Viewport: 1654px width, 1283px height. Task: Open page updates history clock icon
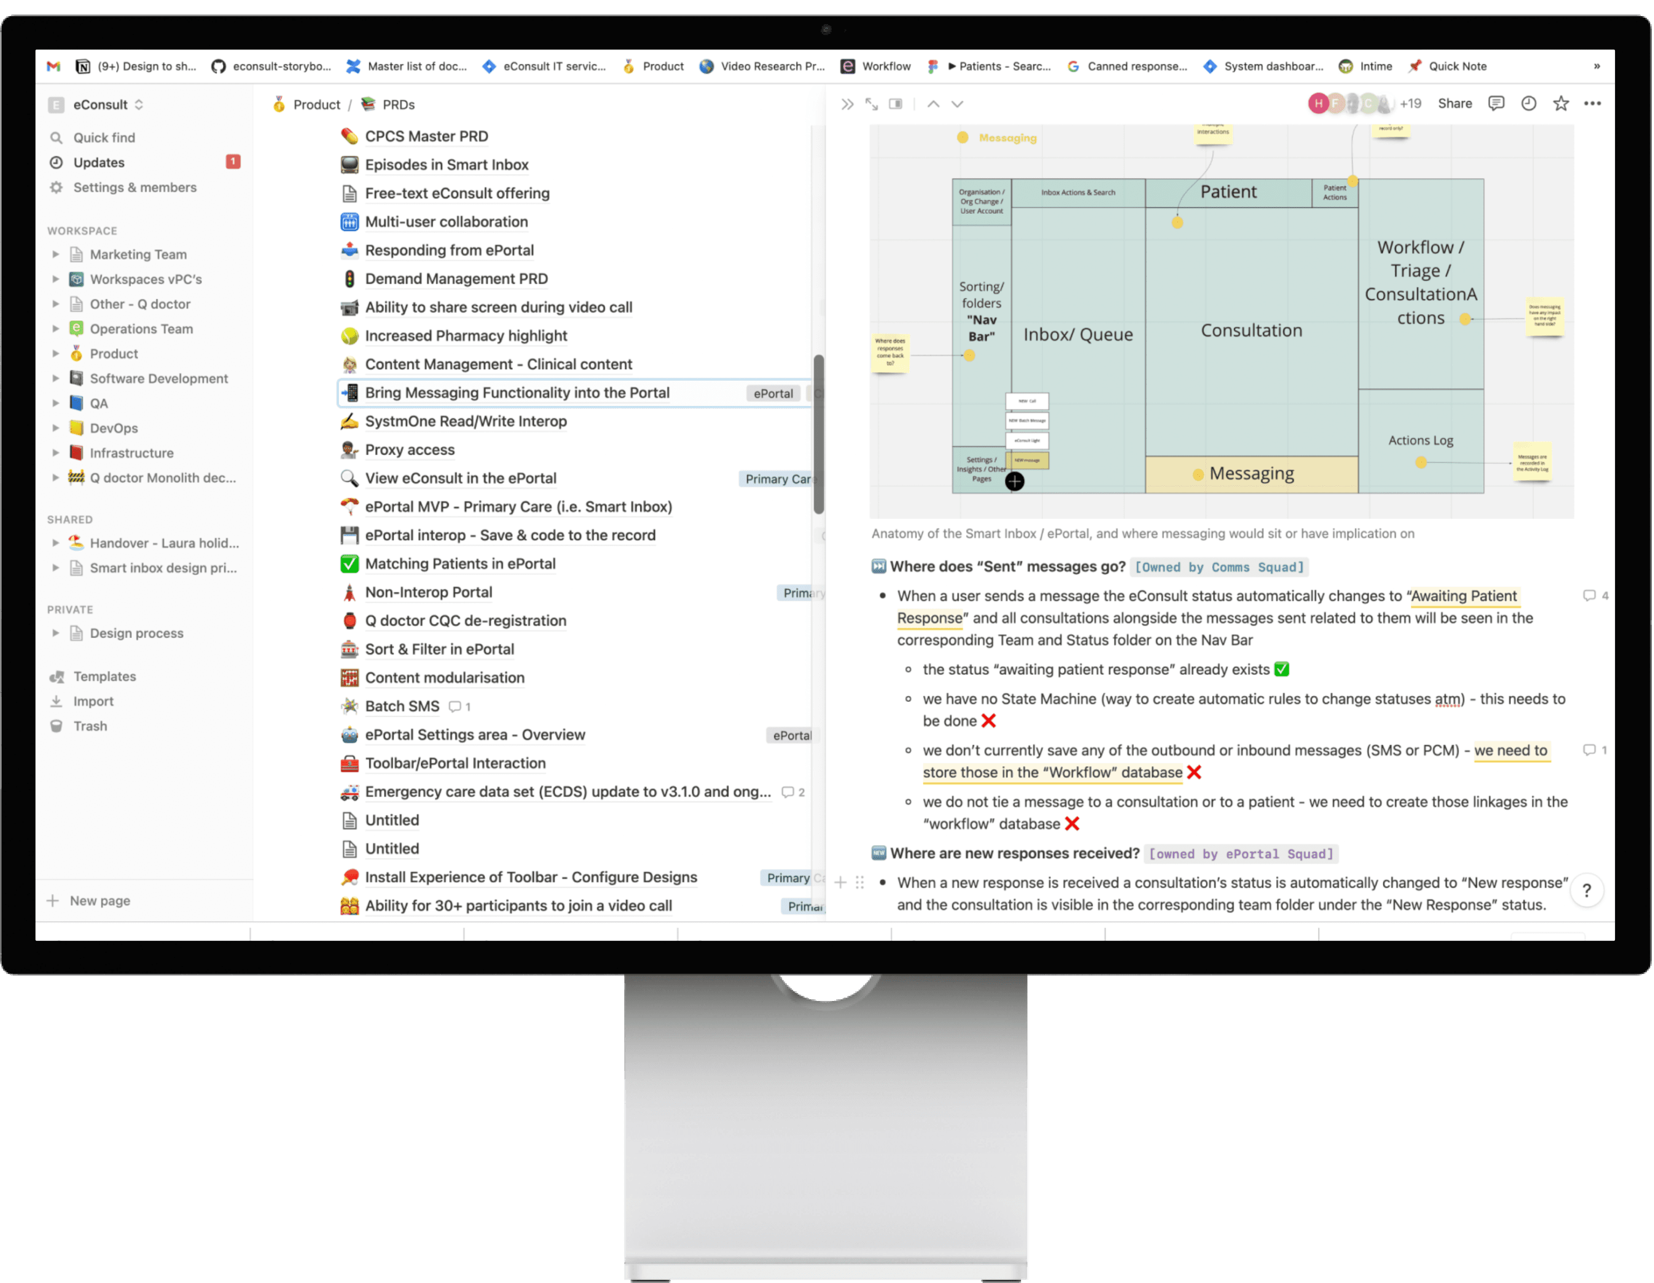pyautogui.click(x=1528, y=104)
